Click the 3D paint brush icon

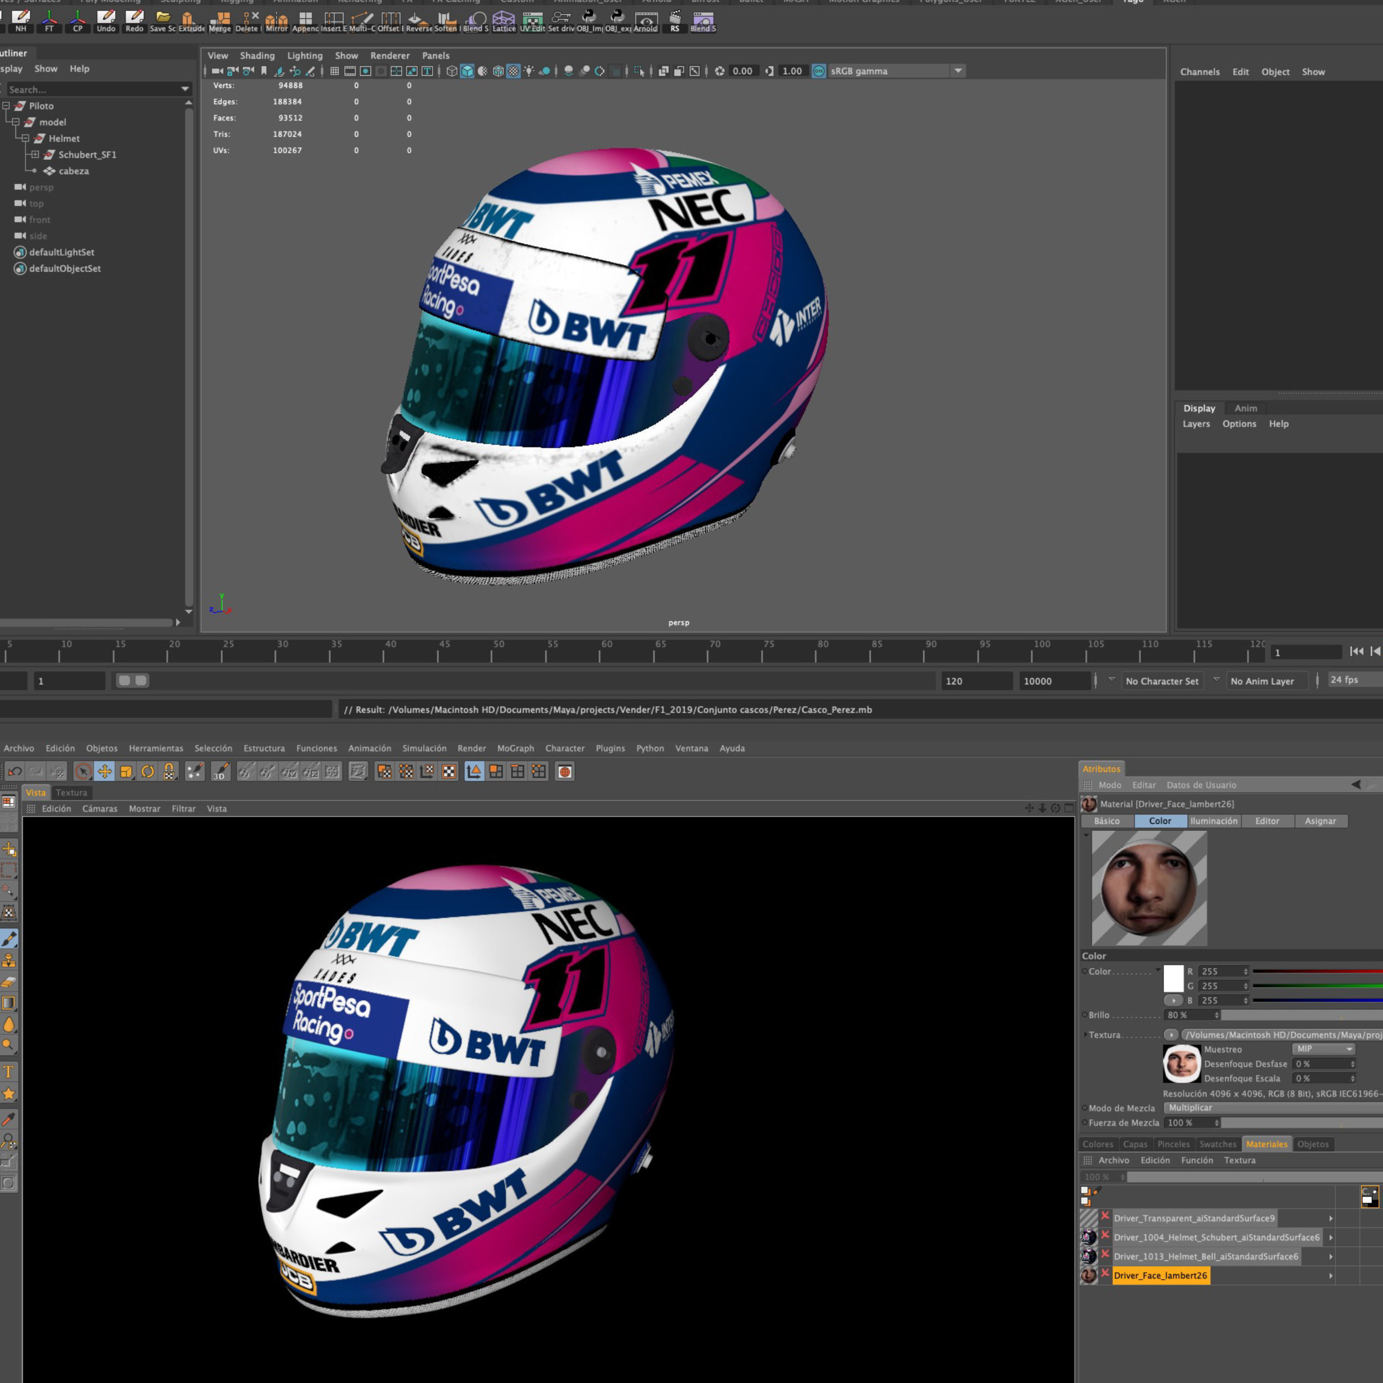pos(220,771)
